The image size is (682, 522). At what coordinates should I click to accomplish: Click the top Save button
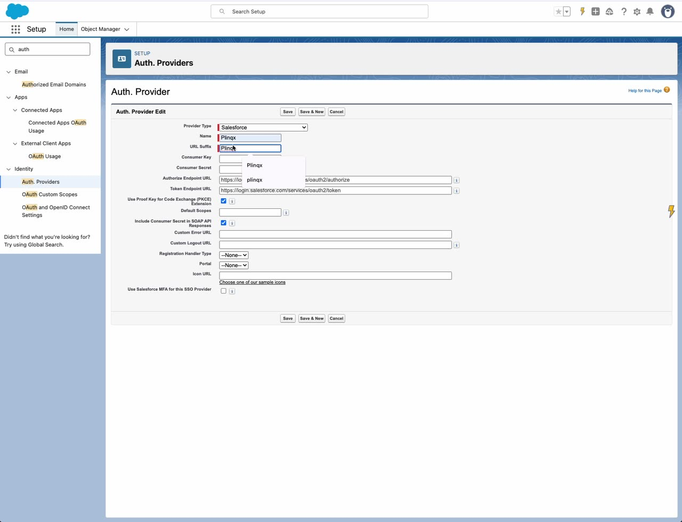point(288,112)
